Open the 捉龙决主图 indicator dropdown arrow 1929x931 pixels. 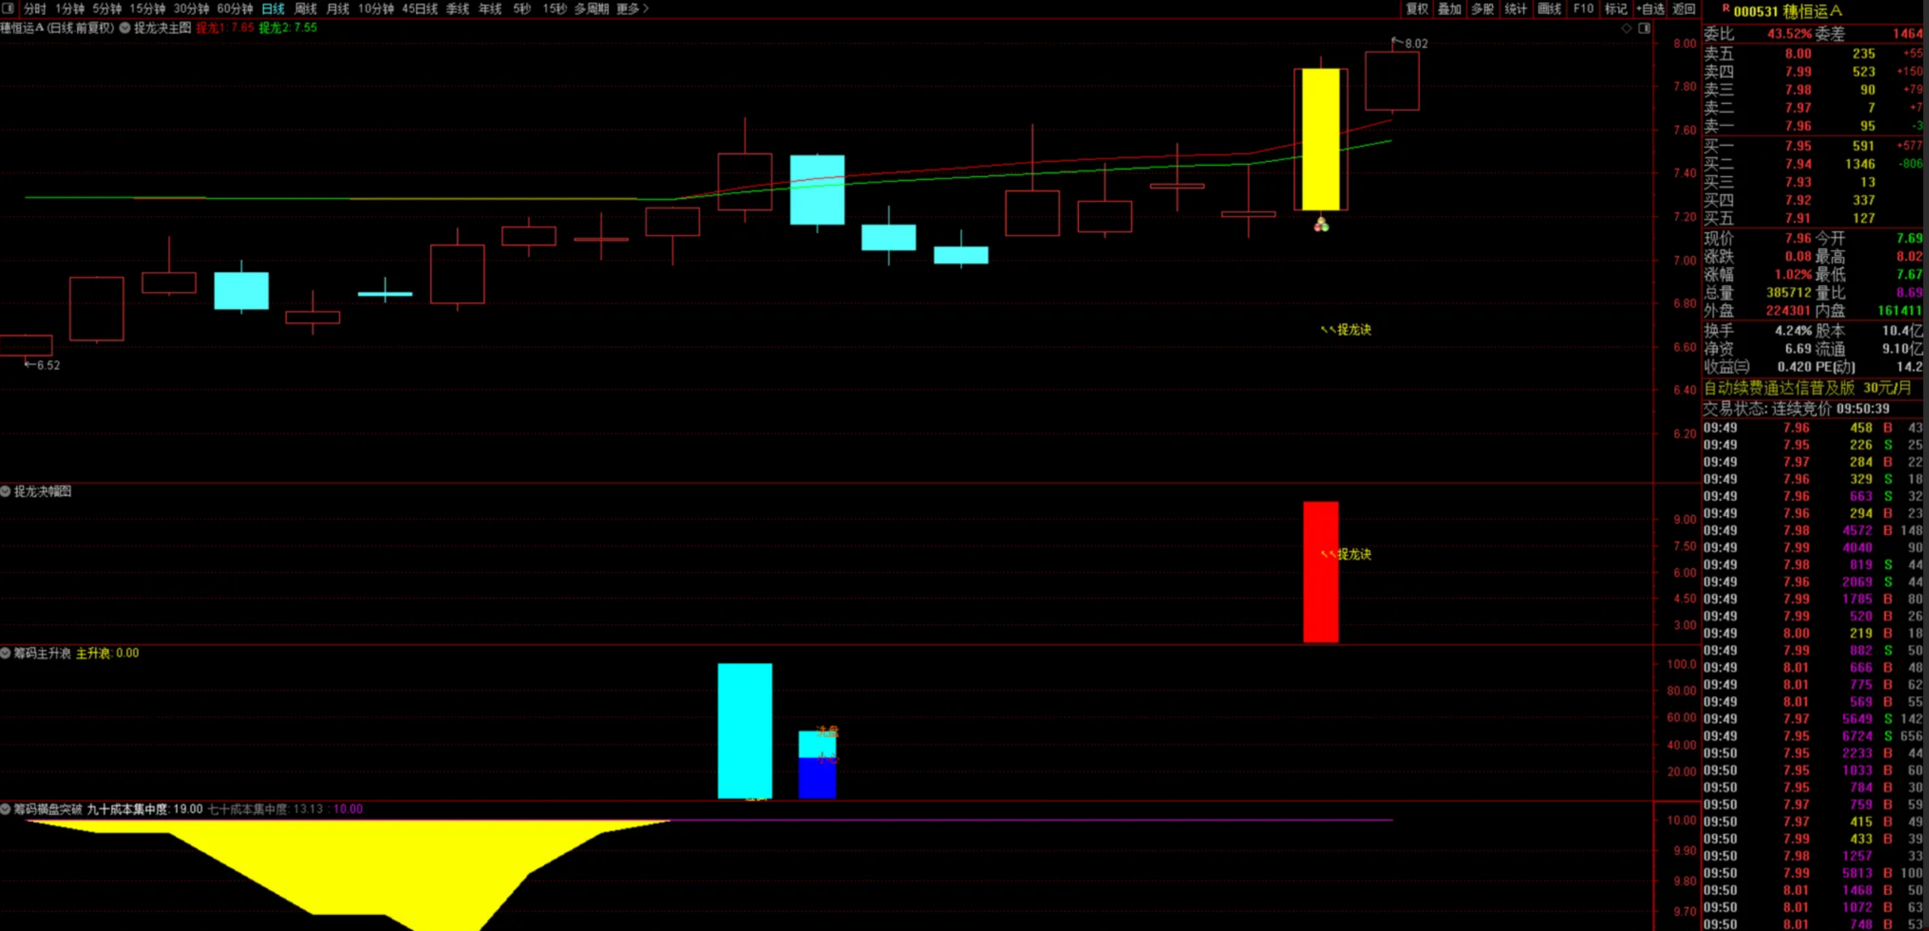tap(125, 28)
